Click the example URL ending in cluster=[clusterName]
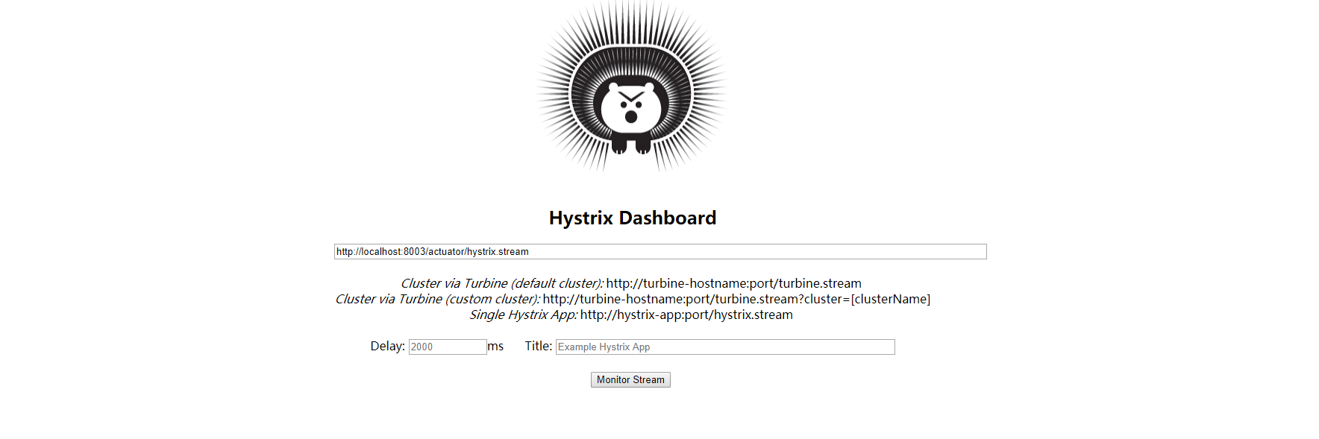Viewport: 1319px width, 439px height. tap(736, 299)
